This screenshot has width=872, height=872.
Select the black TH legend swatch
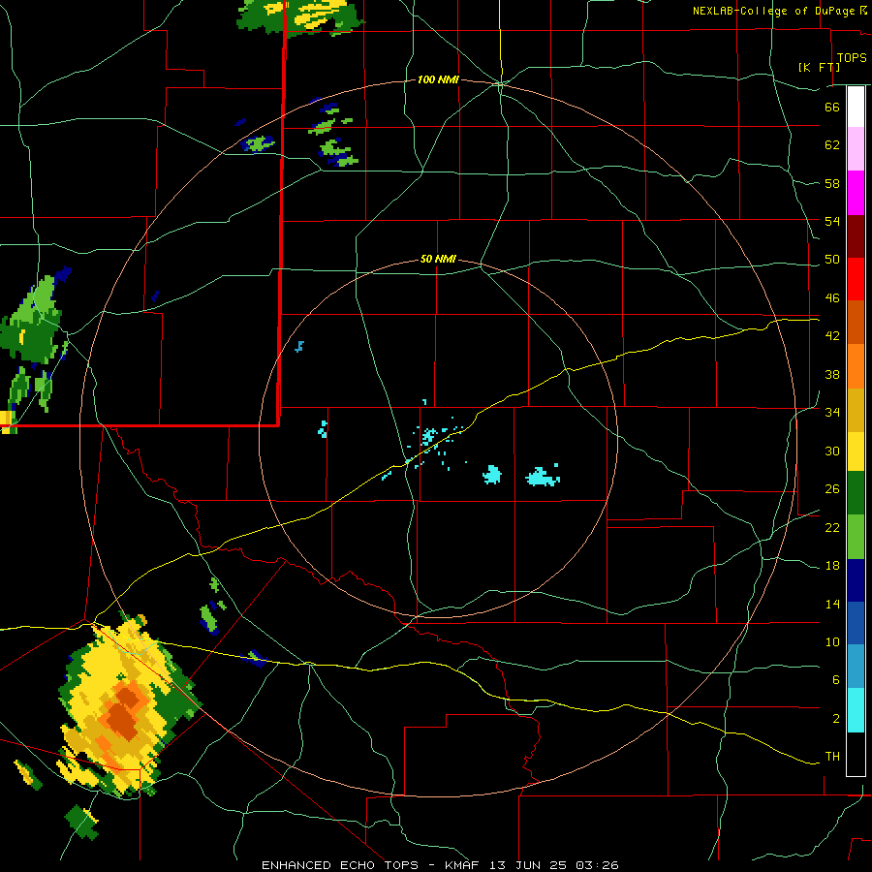click(856, 754)
